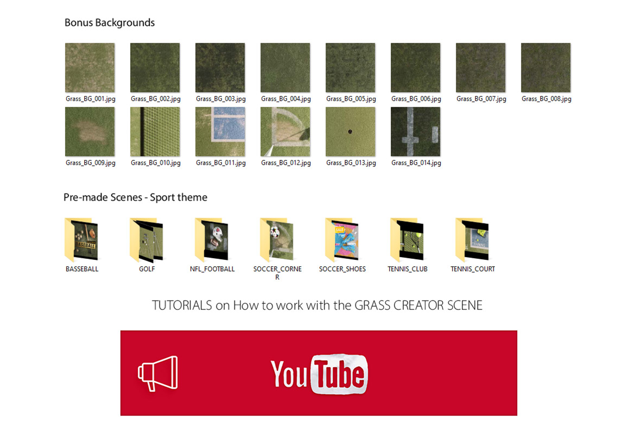Select the Grass_BG_007.jpg thumbnail
Viewport: 635px width, 423px height.
481,68
